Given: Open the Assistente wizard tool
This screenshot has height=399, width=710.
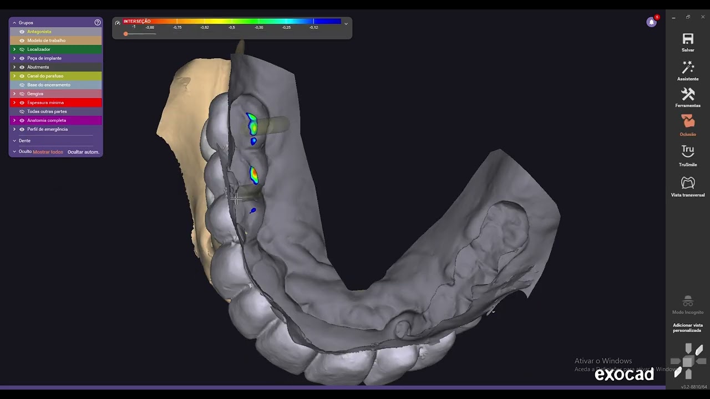Looking at the screenshot, I should coord(688,68).
